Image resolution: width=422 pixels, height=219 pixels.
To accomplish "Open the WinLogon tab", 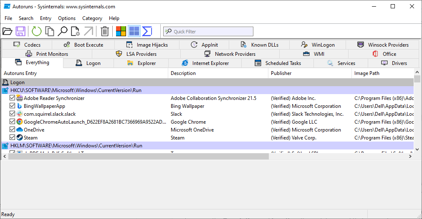I will (x=318, y=45).
